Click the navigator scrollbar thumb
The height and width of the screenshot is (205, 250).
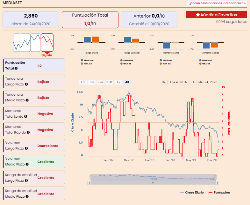153,183
